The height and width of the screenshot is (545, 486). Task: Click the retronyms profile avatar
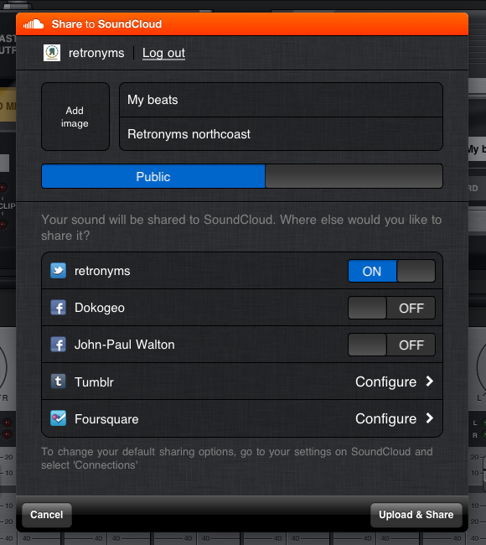coord(52,53)
